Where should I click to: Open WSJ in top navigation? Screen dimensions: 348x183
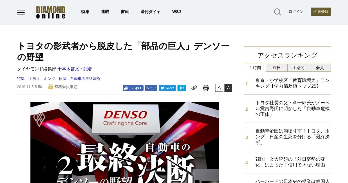click(176, 12)
